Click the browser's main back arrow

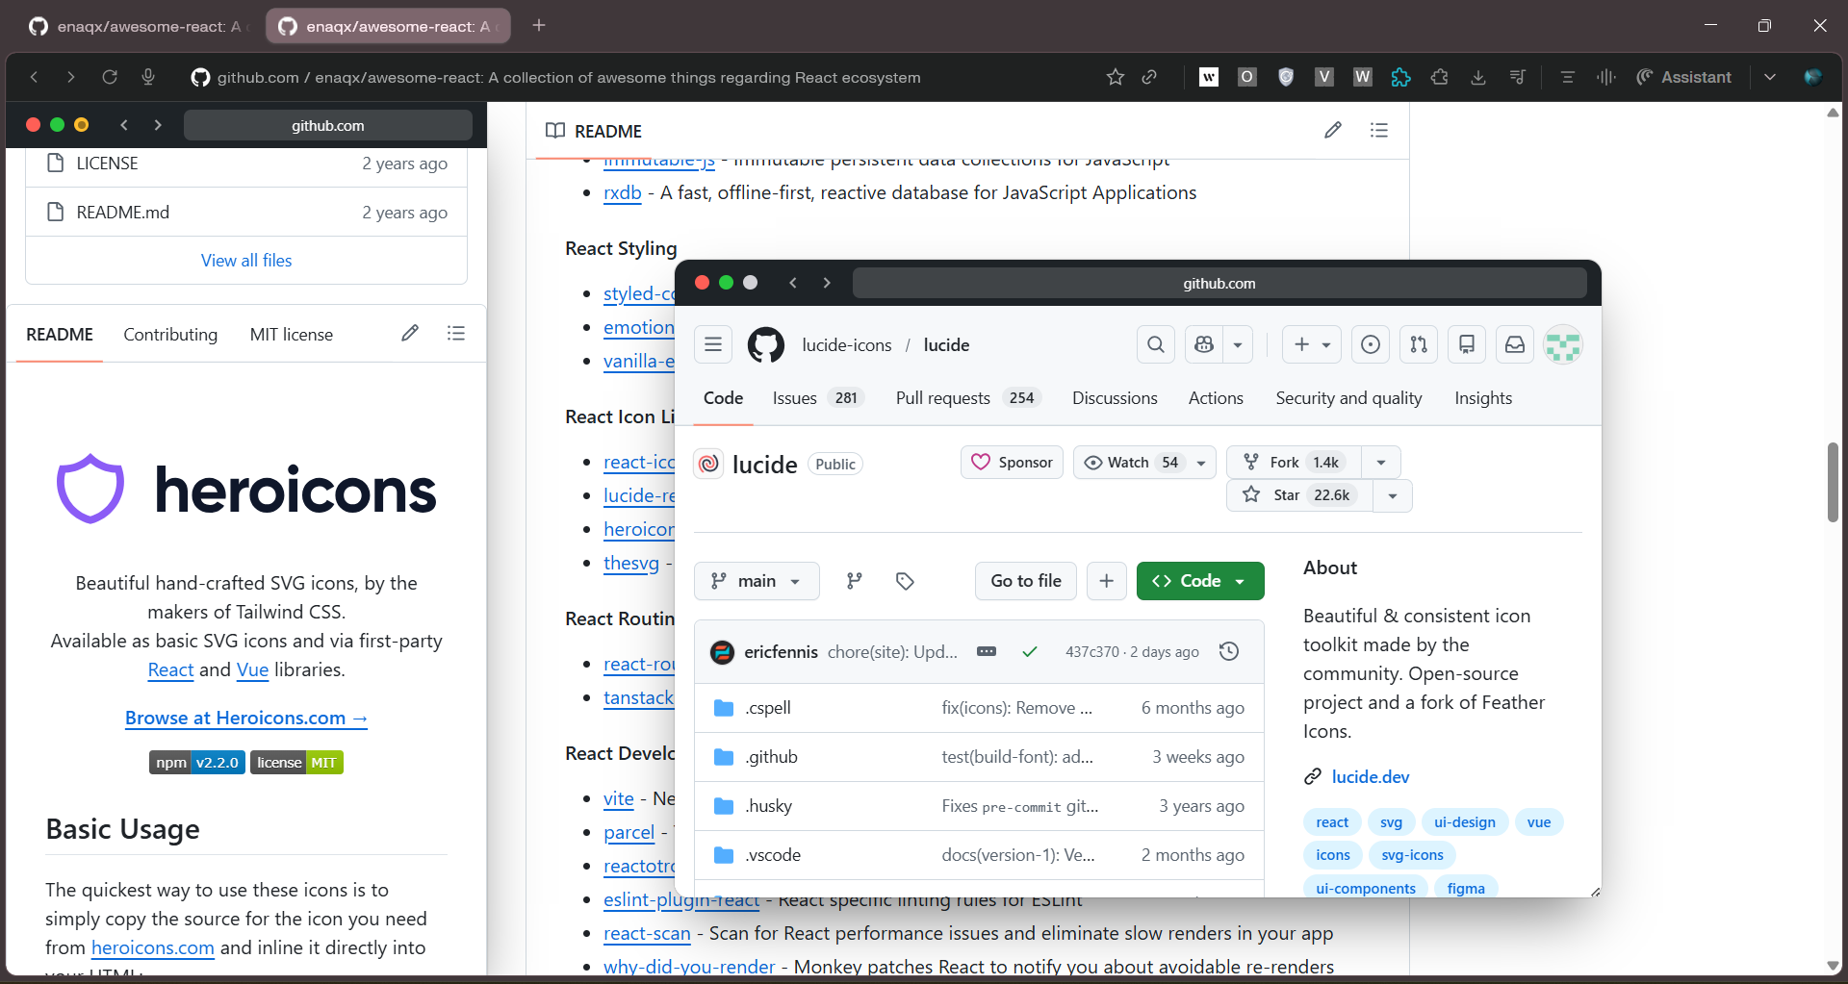pyautogui.click(x=35, y=77)
